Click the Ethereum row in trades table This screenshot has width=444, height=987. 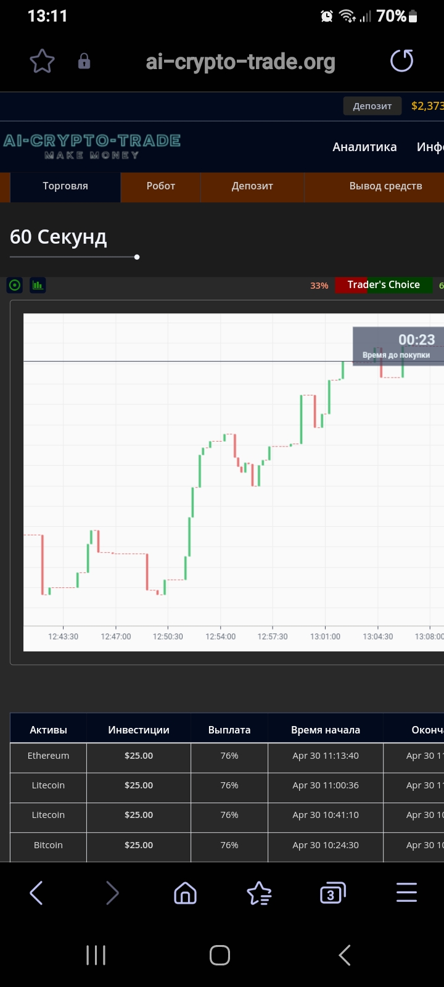click(48, 756)
